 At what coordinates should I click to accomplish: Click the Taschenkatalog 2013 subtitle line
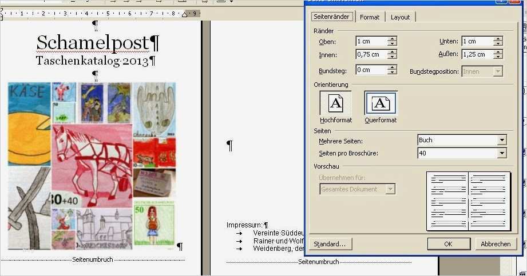[x=92, y=61]
